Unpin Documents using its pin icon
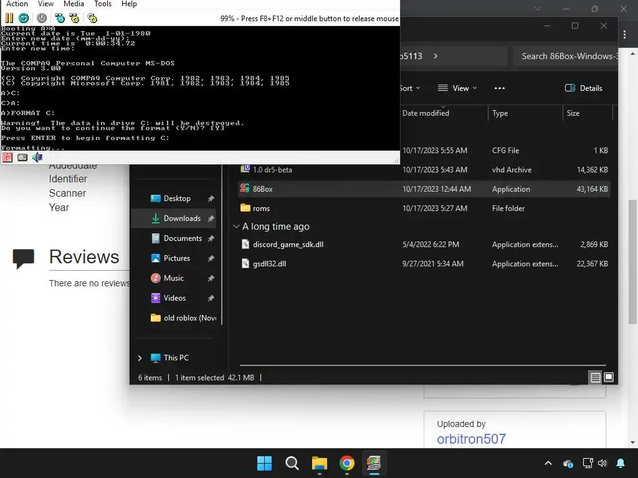 (x=211, y=238)
